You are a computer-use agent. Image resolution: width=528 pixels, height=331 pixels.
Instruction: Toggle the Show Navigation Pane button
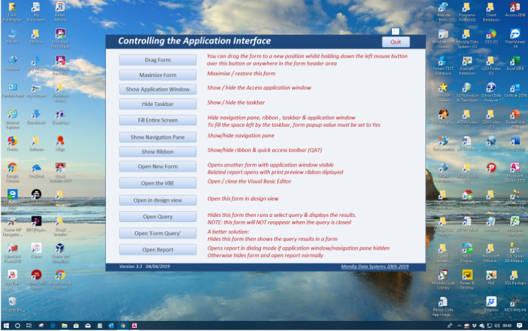158,137
